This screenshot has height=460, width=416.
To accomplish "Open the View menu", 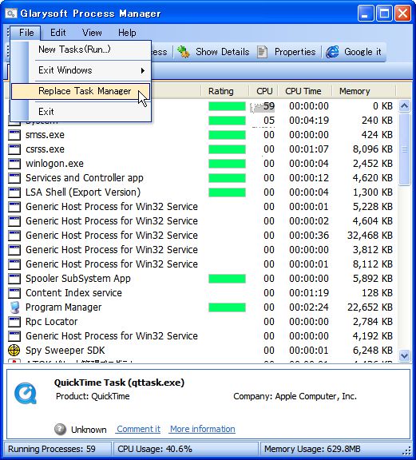I will 92,33.
